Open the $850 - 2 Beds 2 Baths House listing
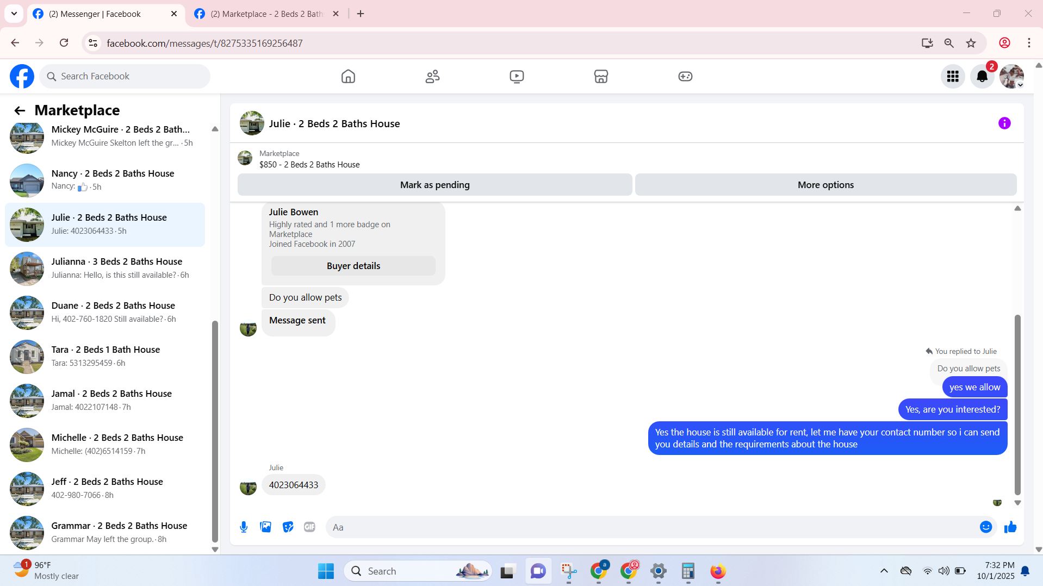 tap(309, 165)
